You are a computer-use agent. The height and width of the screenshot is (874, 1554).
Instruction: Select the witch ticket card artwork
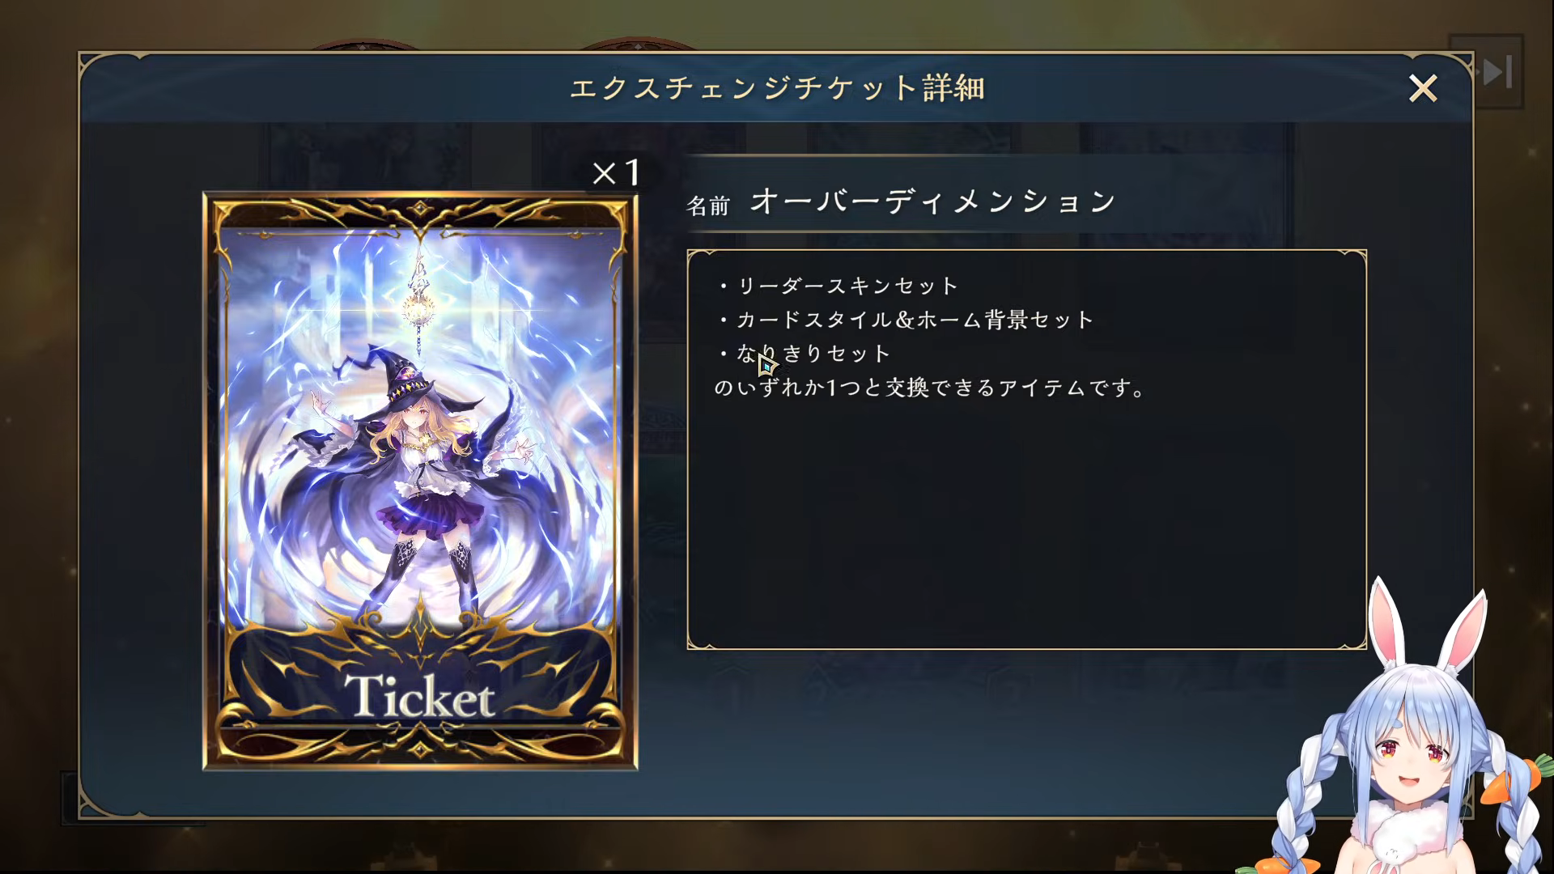pos(420,481)
